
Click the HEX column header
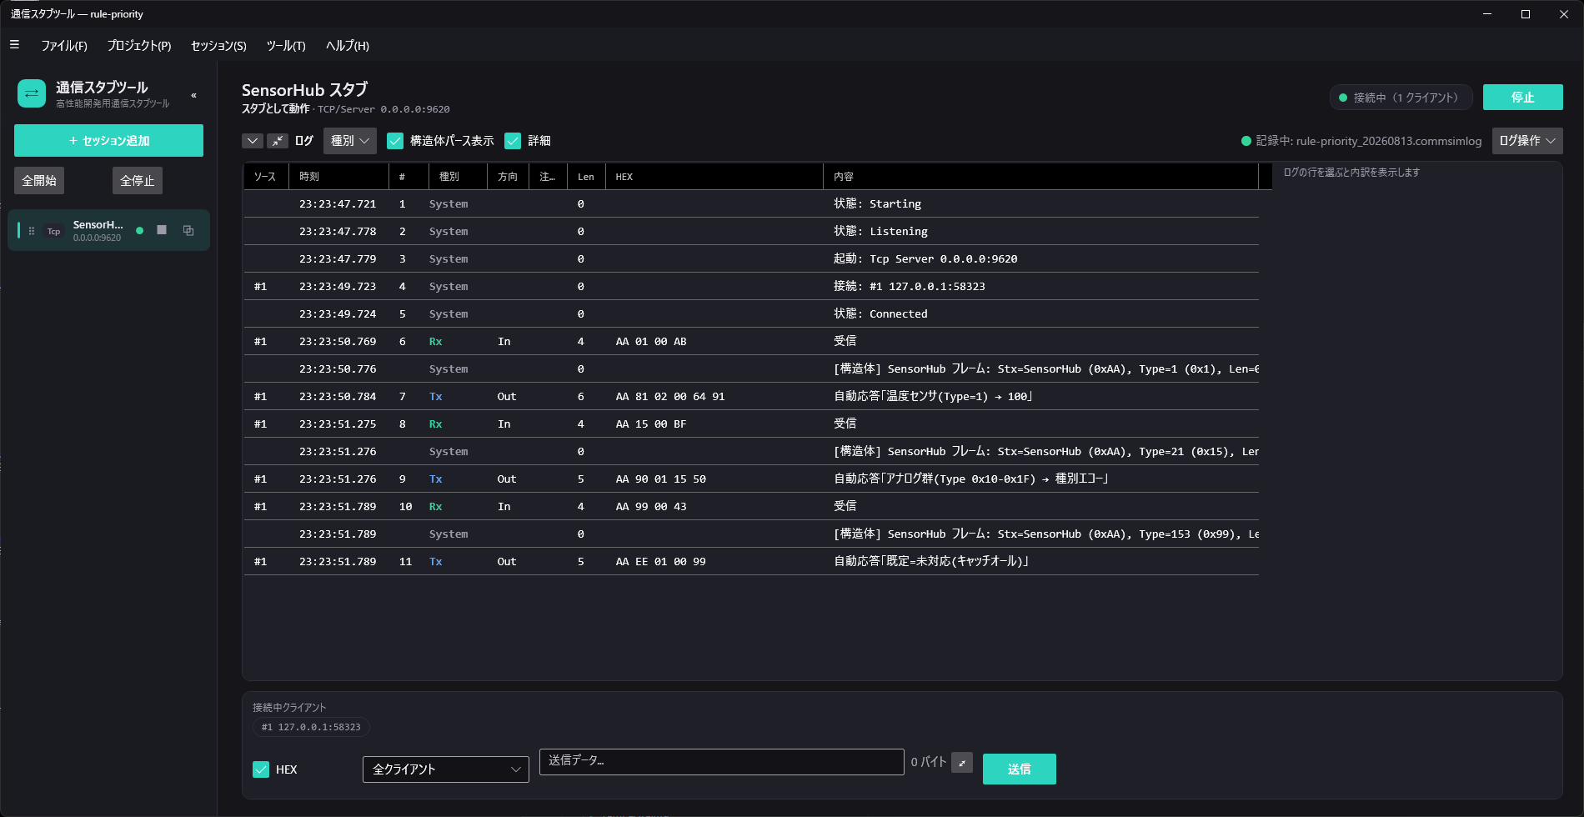point(714,177)
